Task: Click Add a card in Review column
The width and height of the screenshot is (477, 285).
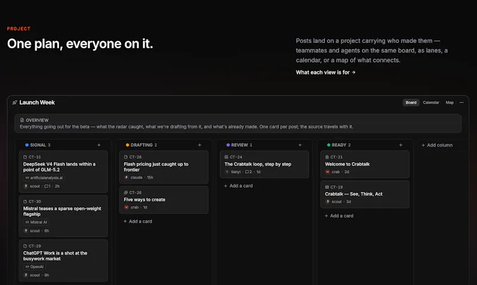Action: pyautogui.click(x=238, y=186)
